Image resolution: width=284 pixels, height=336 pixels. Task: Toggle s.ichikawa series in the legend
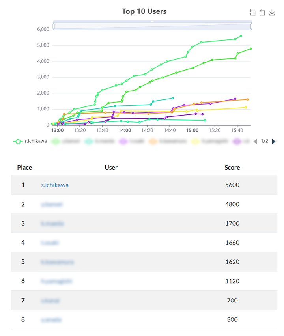[30, 141]
